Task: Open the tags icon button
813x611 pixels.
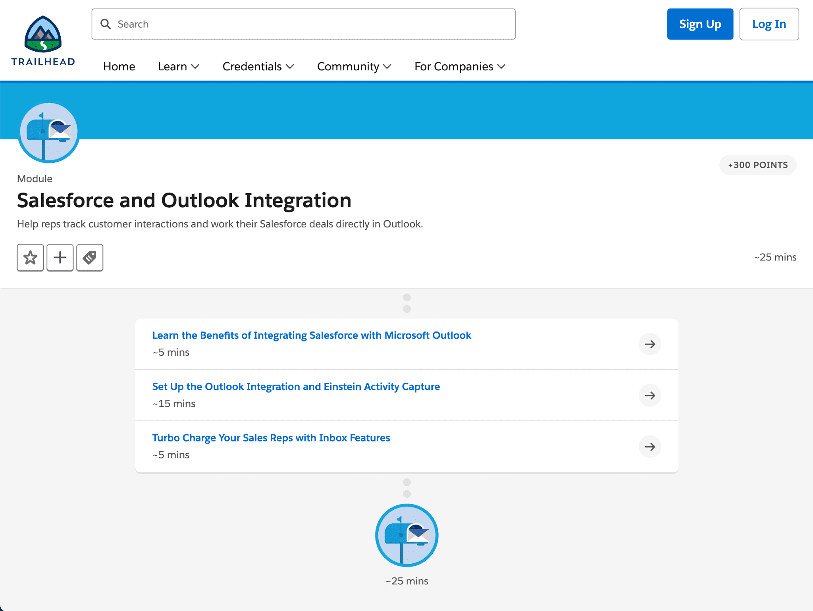Action: point(90,258)
